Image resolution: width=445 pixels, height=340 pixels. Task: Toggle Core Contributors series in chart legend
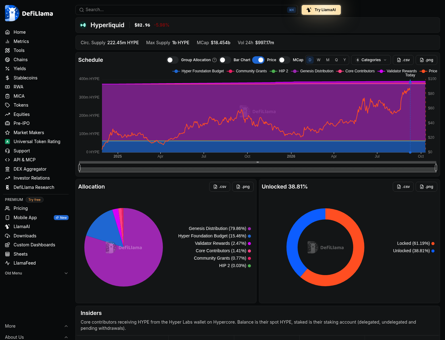coord(355,71)
